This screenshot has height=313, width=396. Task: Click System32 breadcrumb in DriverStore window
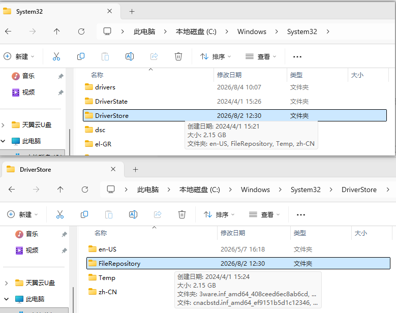pos(306,190)
